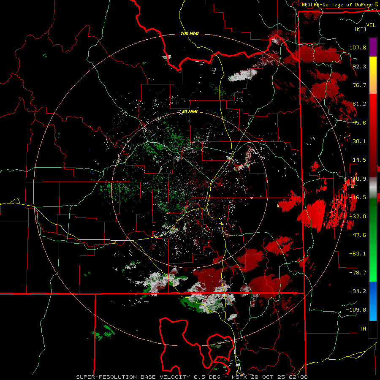
Task: Select the -78.7 scale value
Action: pyautogui.click(x=358, y=273)
